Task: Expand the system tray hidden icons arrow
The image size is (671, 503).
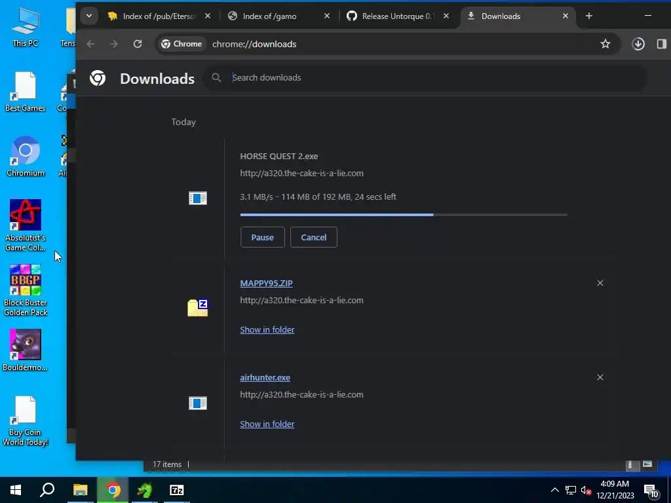Action: tap(554, 490)
